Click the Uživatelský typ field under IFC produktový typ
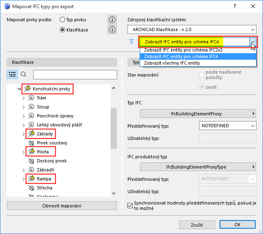This screenshot has height=234, width=263. 228,191
